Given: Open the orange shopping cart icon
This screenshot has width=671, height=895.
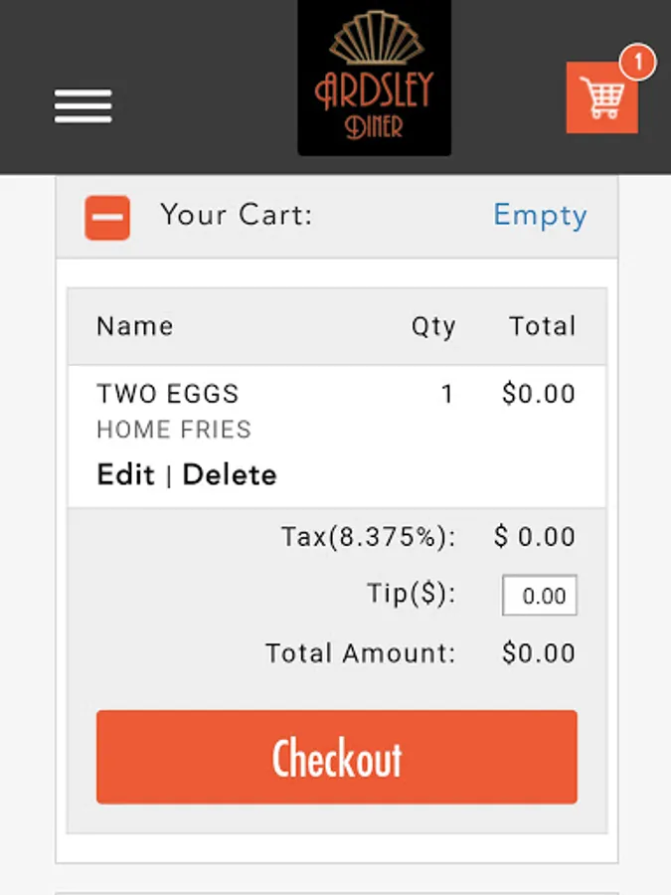Looking at the screenshot, I should pyautogui.click(x=601, y=97).
